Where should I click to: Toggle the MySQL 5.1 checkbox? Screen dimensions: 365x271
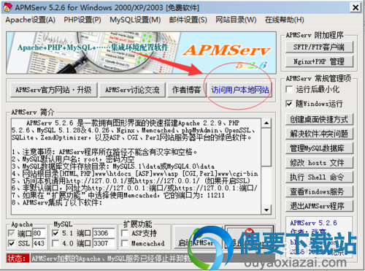point(55,233)
